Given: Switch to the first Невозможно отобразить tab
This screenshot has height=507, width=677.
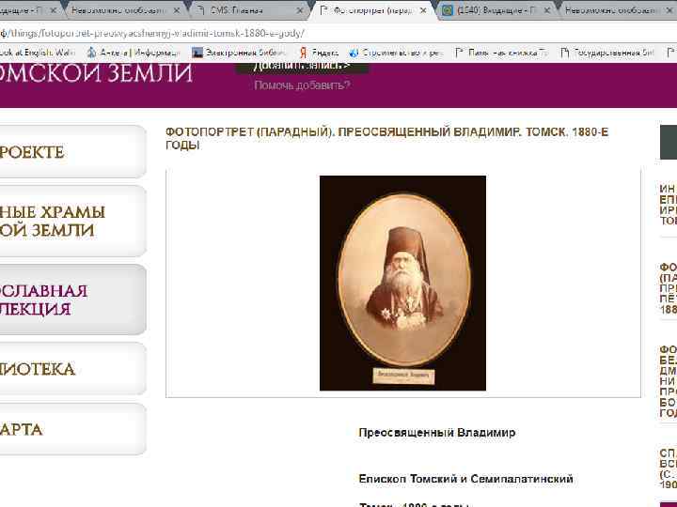Looking at the screenshot, I should [x=125, y=10].
